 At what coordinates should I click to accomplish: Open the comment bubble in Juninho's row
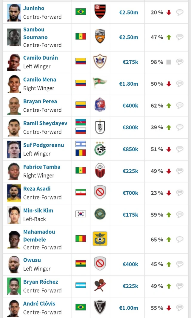tap(179, 12)
